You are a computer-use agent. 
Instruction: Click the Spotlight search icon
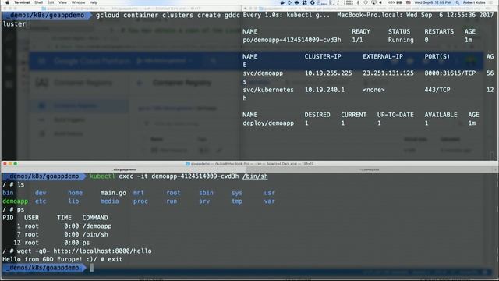pos(458,2)
